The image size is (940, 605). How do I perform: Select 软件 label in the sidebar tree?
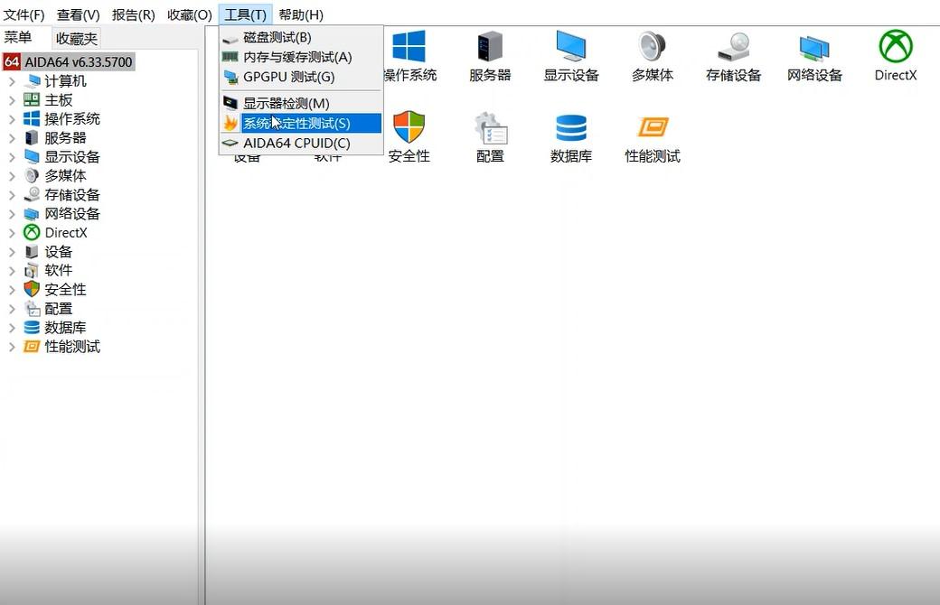point(58,271)
